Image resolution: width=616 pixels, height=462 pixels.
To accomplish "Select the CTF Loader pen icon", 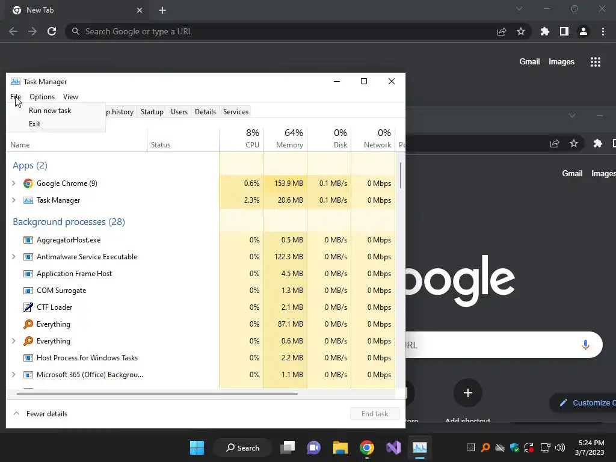I will tap(28, 307).
